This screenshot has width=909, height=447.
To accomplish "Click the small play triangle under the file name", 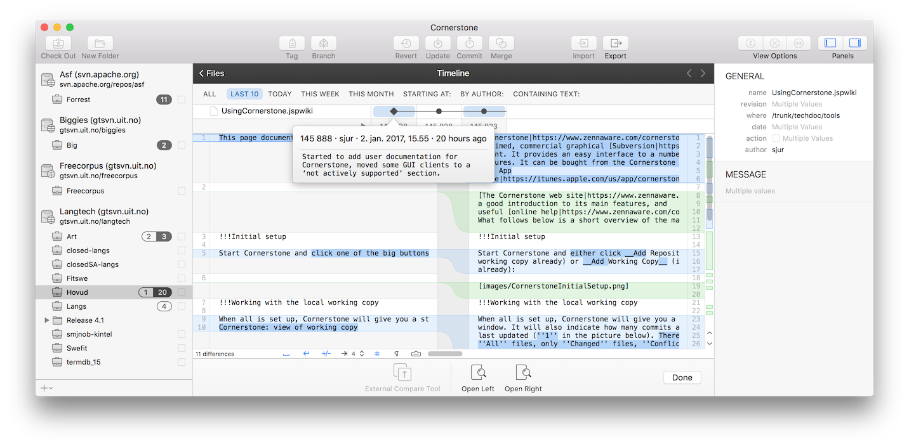I will [x=363, y=126].
